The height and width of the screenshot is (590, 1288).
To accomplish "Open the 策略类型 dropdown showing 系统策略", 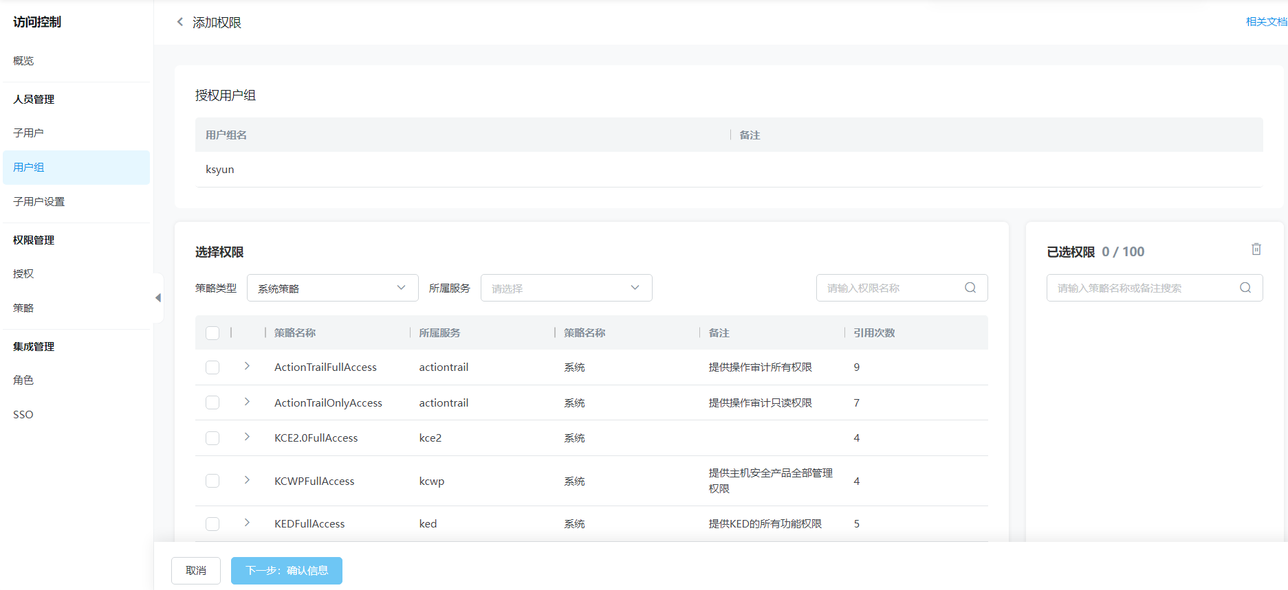I will click(x=332, y=288).
